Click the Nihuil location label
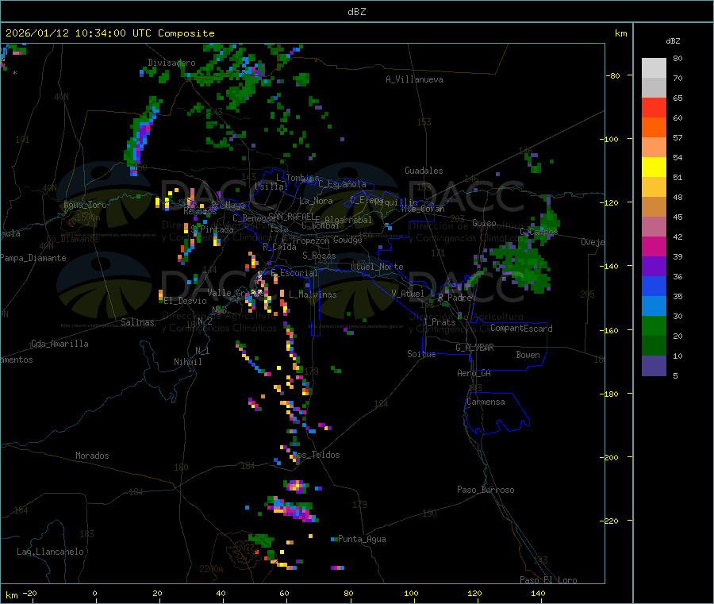714x604 pixels. (187, 362)
